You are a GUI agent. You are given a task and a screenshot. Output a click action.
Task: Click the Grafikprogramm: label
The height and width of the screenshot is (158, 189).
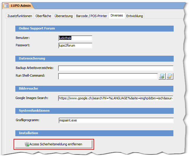(x=27, y=120)
